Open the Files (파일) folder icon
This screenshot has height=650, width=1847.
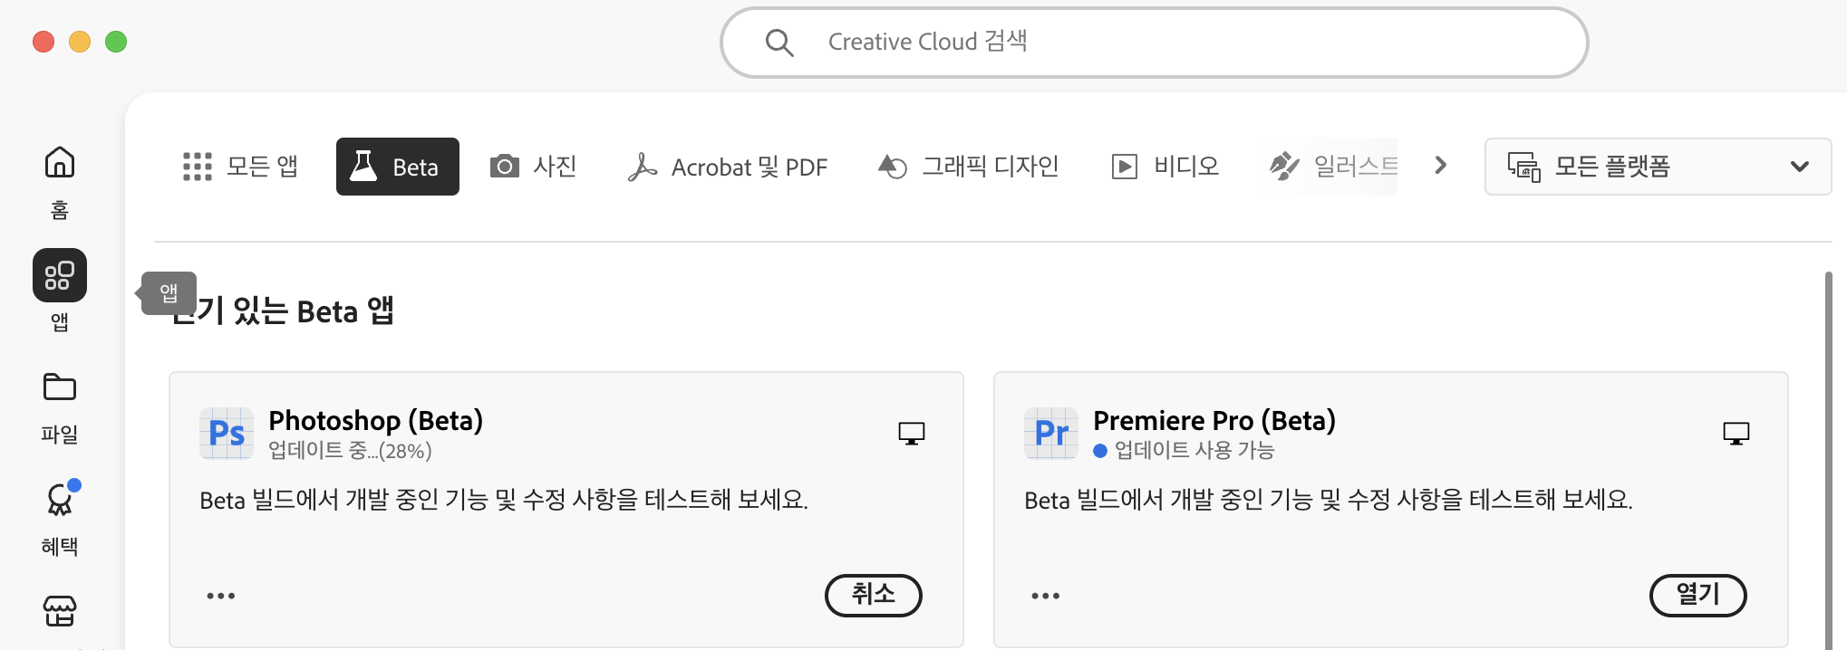pyautogui.click(x=60, y=388)
